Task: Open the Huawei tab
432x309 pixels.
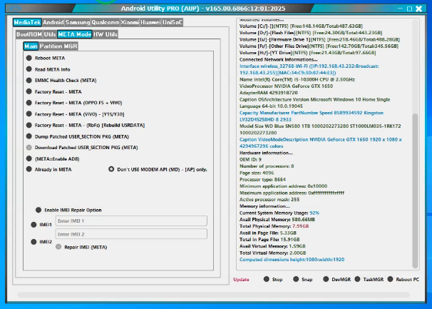Action: tap(150, 22)
